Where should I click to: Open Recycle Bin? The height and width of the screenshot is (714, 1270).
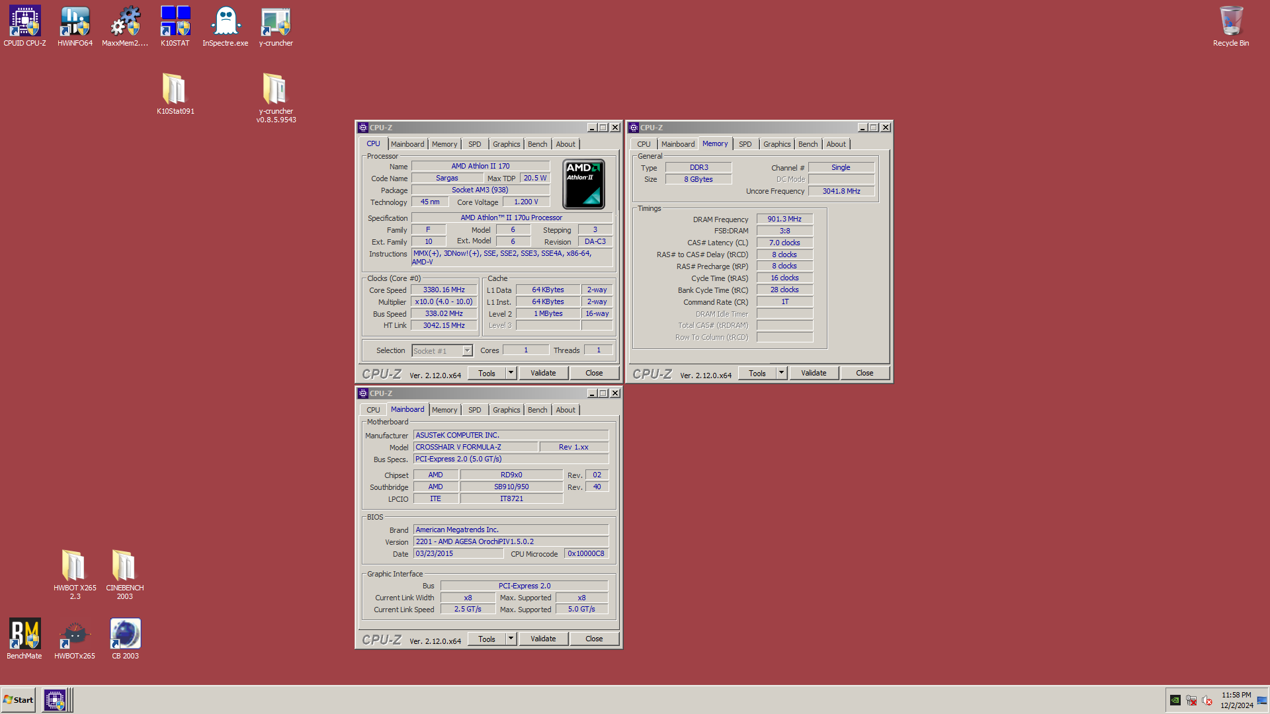click(1231, 26)
